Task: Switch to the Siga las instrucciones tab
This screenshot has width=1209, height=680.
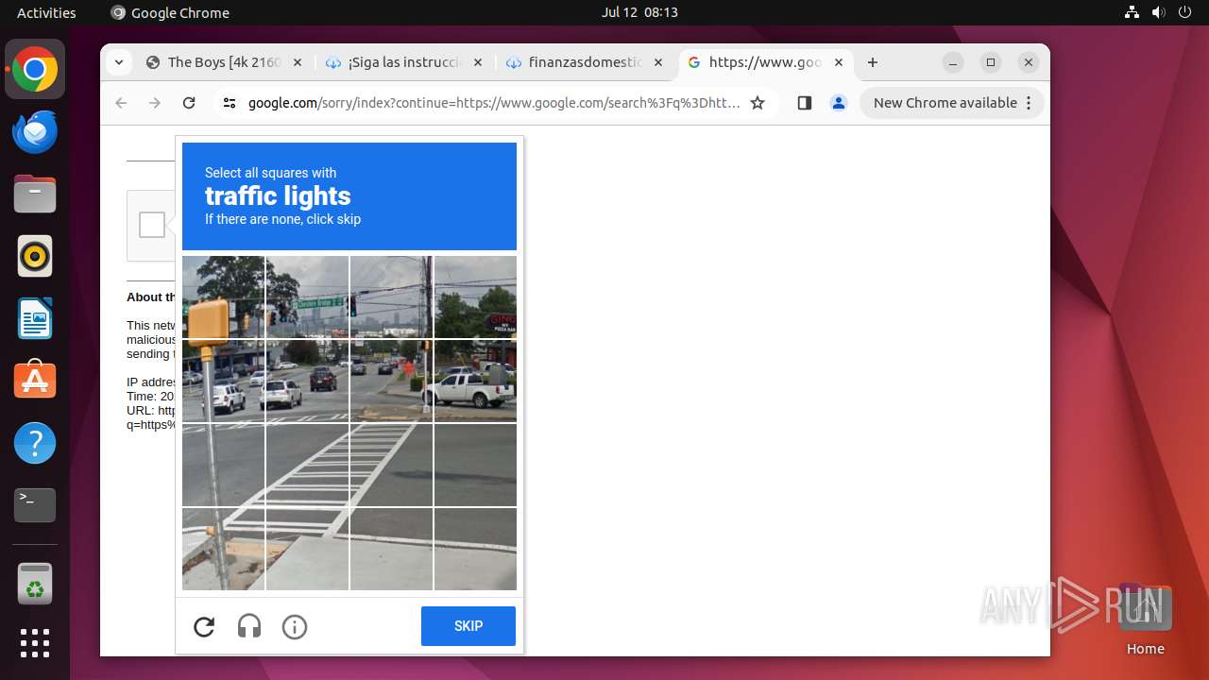Action: click(x=404, y=62)
